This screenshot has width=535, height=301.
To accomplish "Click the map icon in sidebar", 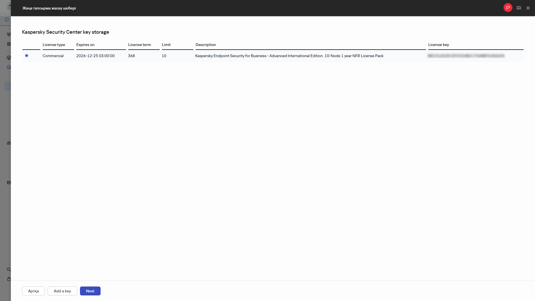I will pyautogui.click(x=9, y=44).
